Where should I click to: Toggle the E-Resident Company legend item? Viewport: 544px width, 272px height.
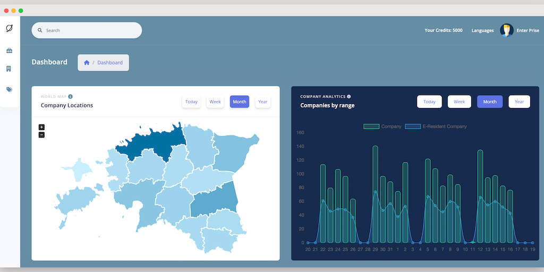click(436, 126)
